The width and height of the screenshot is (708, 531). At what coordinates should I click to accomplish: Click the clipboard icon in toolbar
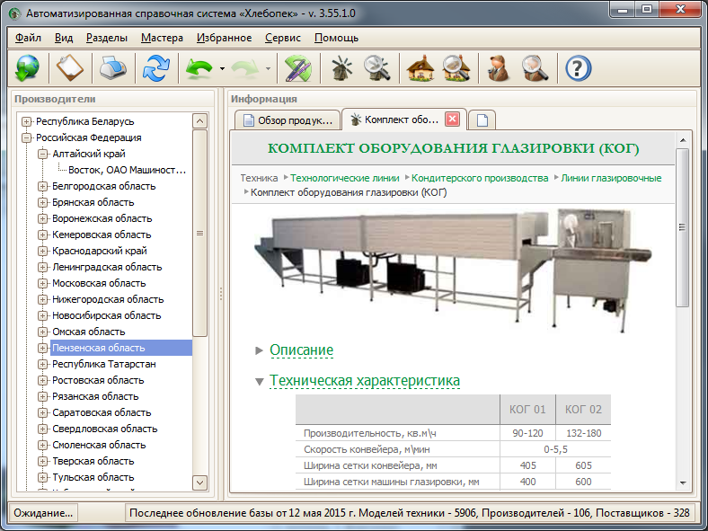69,67
